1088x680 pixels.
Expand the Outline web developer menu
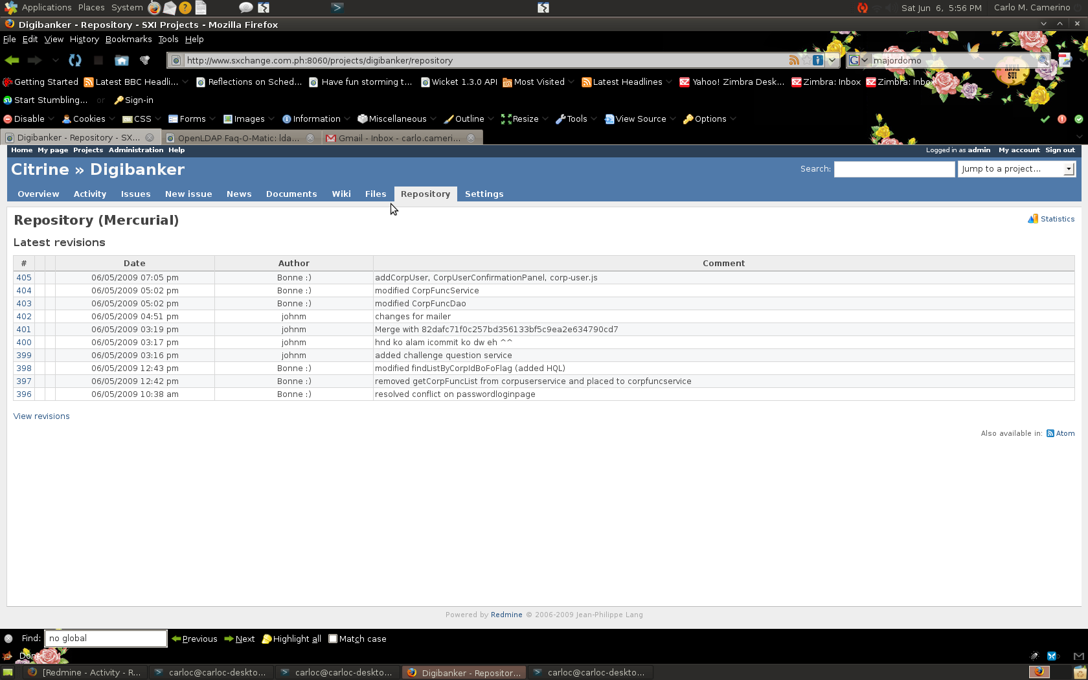point(469,119)
